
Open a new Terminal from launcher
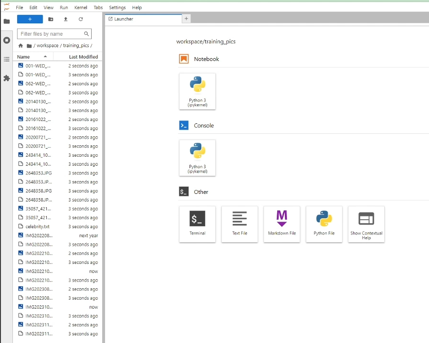(x=197, y=224)
